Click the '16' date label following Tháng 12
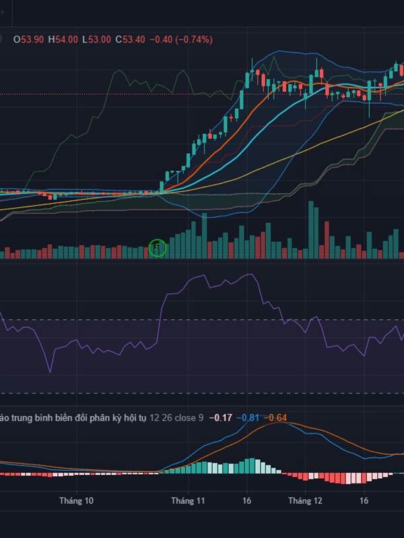This screenshot has height=538, width=404. point(364,500)
